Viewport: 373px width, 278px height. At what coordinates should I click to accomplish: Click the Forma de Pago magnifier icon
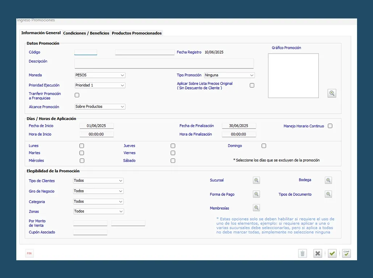point(256,194)
